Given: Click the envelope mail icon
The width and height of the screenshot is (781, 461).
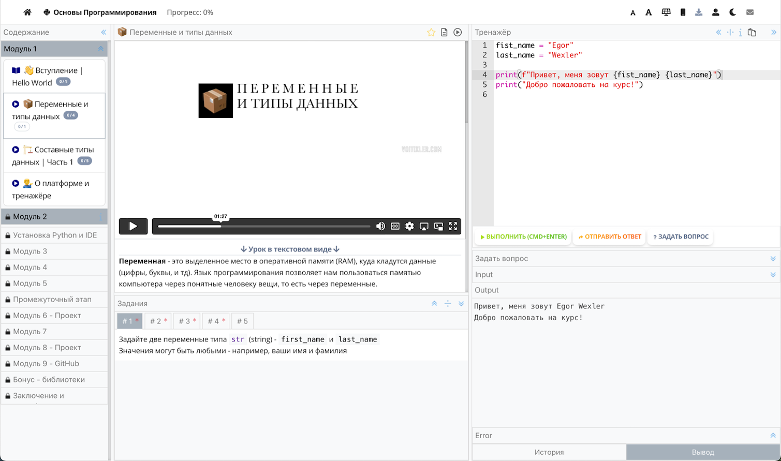Looking at the screenshot, I should [750, 12].
